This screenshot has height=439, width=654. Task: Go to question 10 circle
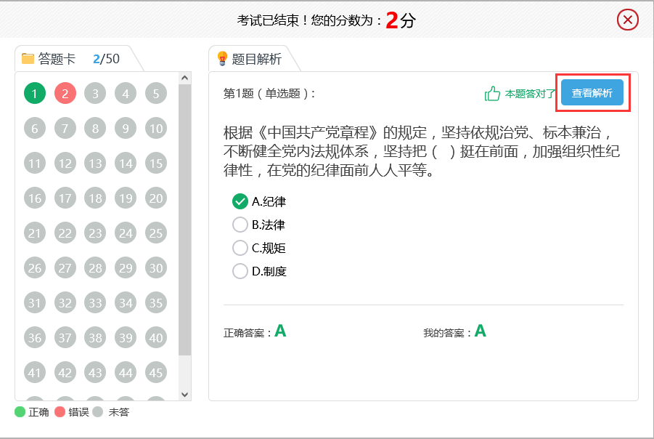(x=156, y=128)
